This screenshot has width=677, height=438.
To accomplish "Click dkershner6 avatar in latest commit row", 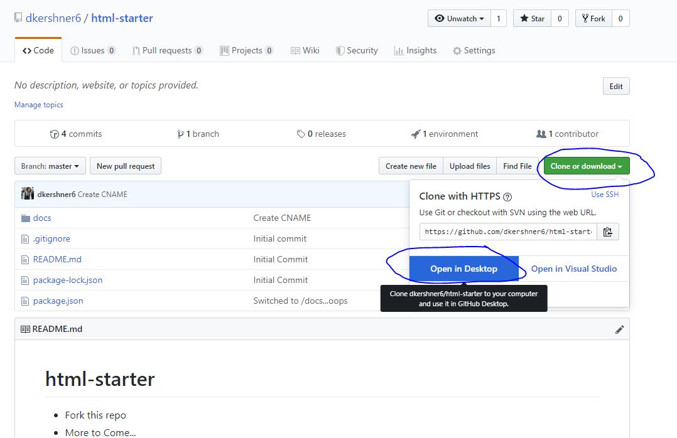I will point(28,194).
